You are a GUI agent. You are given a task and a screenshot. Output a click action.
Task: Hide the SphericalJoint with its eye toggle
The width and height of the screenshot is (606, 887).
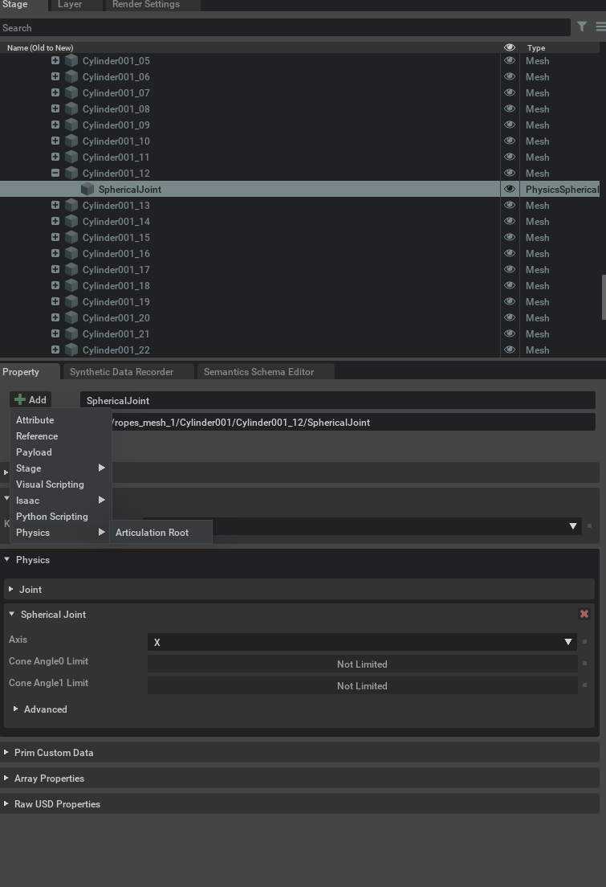pos(510,189)
